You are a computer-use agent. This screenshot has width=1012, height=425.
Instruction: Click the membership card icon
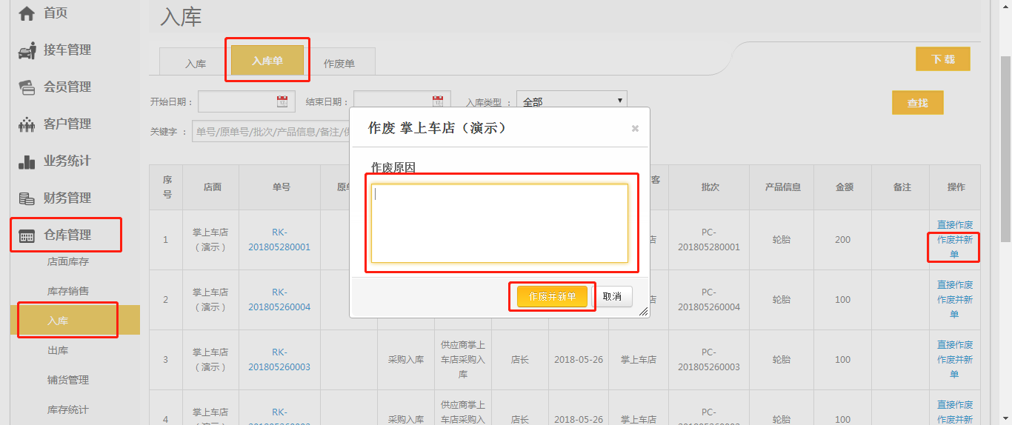click(27, 87)
